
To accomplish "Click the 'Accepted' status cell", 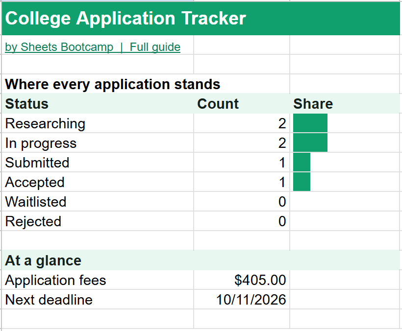I will [x=98, y=182].
